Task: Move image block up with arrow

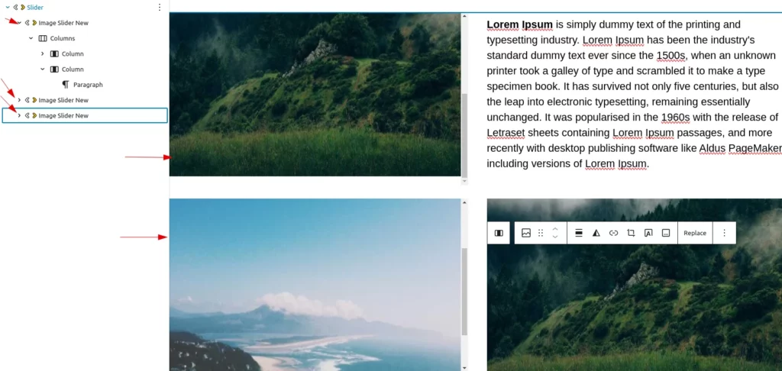Action: [x=555, y=229]
